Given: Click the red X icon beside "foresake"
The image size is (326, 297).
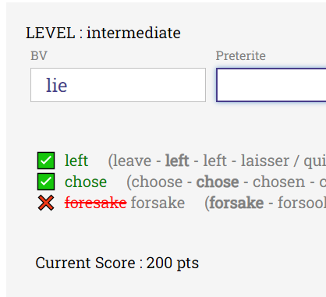Looking at the screenshot, I should coord(46,203).
